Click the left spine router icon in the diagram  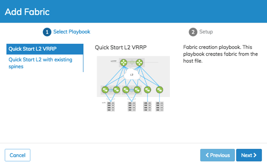click(x=123, y=63)
